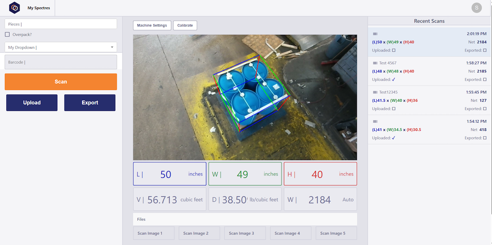Click barcode icon on 2:01:19 PM scan
492x245 pixels.
point(375,34)
